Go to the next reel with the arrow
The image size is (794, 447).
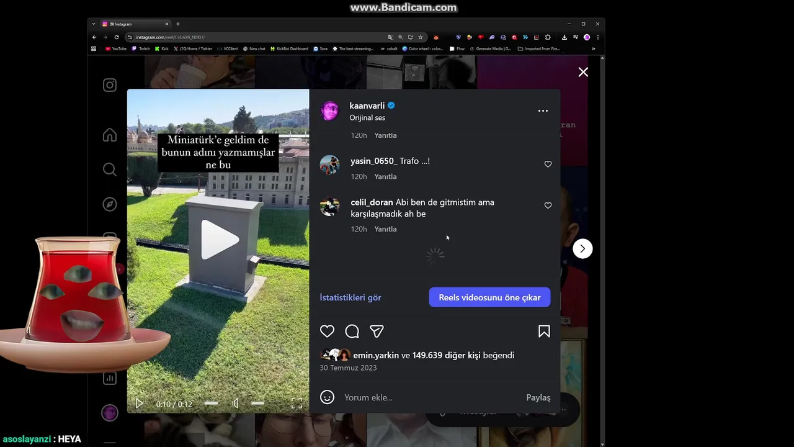[x=582, y=248]
